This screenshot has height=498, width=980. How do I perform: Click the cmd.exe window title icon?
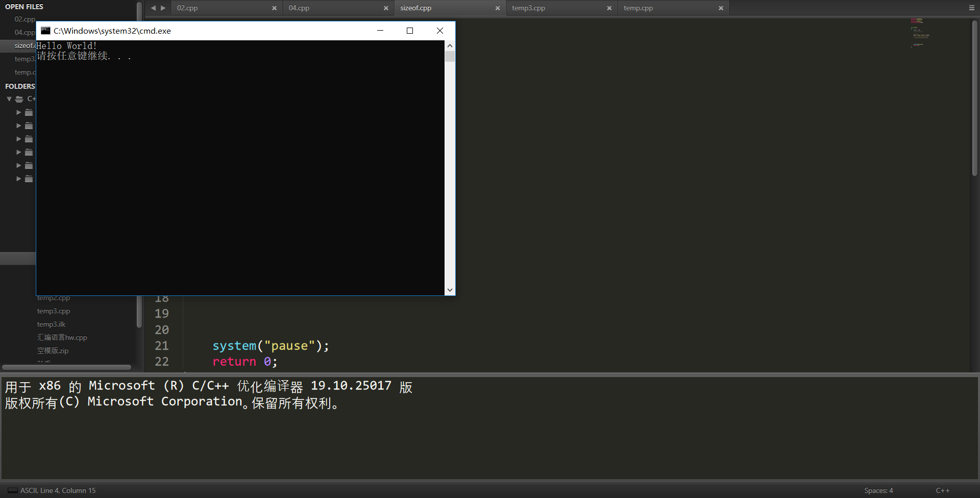click(45, 31)
